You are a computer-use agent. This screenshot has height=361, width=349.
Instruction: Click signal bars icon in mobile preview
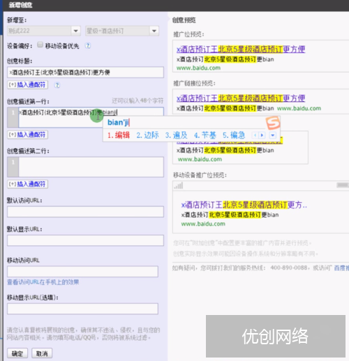179,185
